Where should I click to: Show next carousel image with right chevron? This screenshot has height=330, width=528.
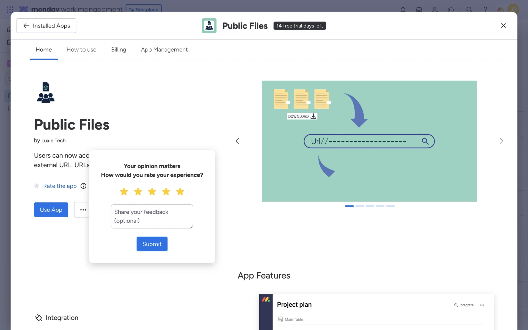501,141
